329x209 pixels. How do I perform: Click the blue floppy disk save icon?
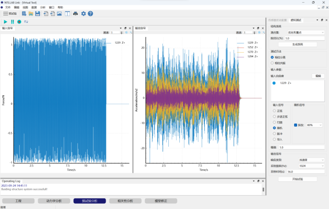tap(38, 14)
